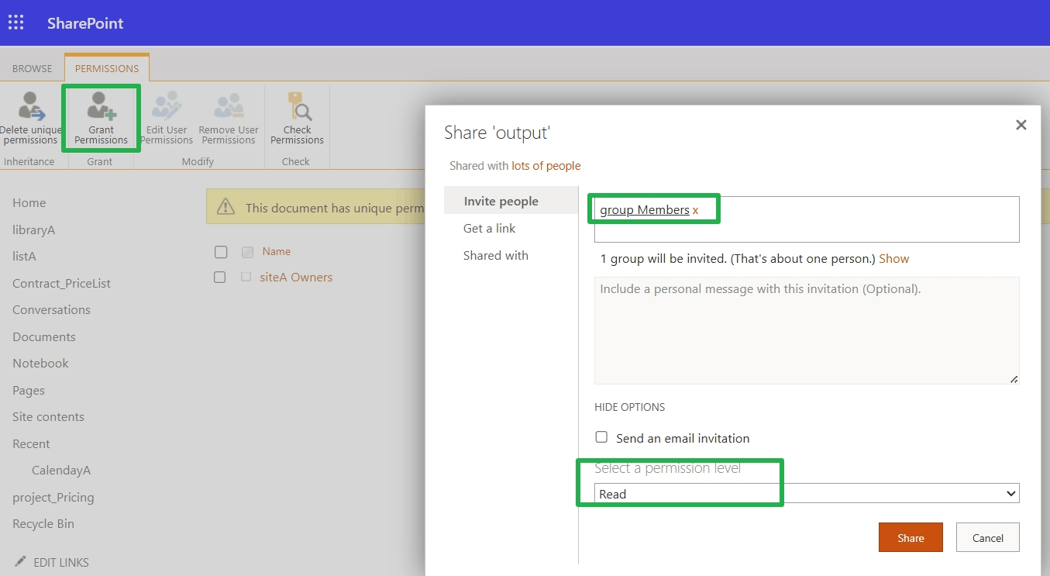Select Delete unique permissions
The width and height of the screenshot is (1050, 576).
26,116
